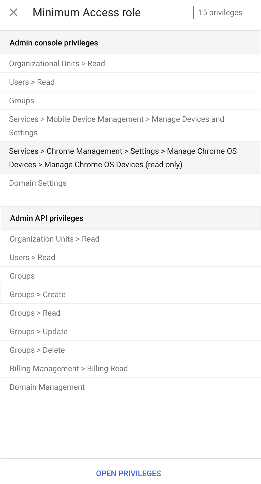Select the Groups > Read privilege
This screenshot has width=261, height=484.
pyautogui.click(x=35, y=313)
